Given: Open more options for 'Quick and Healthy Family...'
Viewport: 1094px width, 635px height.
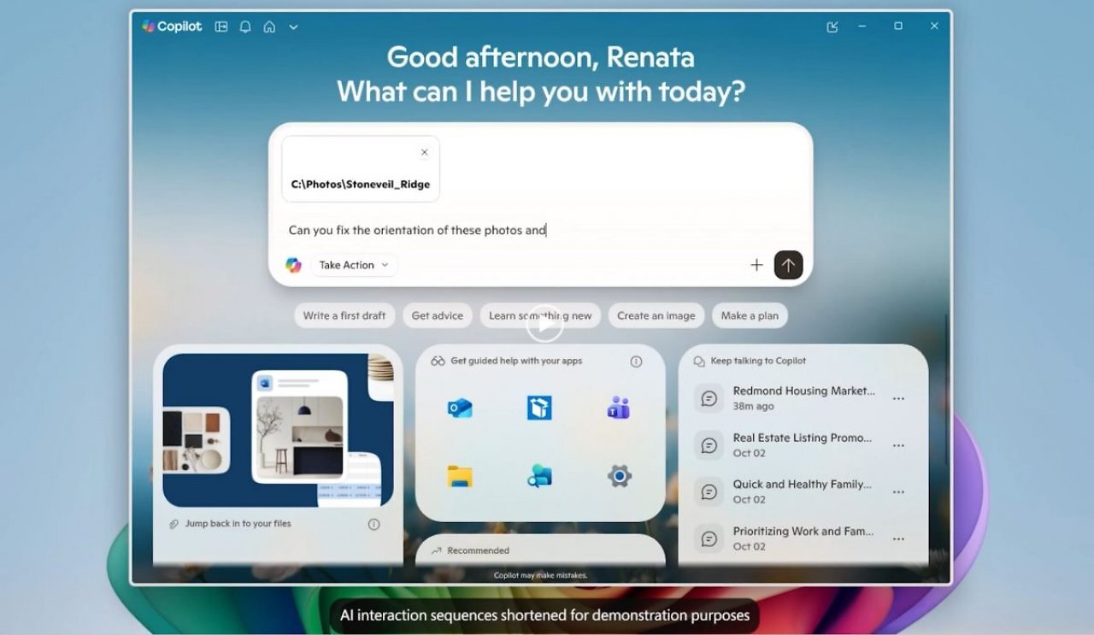Looking at the screenshot, I should pos(898,492).
